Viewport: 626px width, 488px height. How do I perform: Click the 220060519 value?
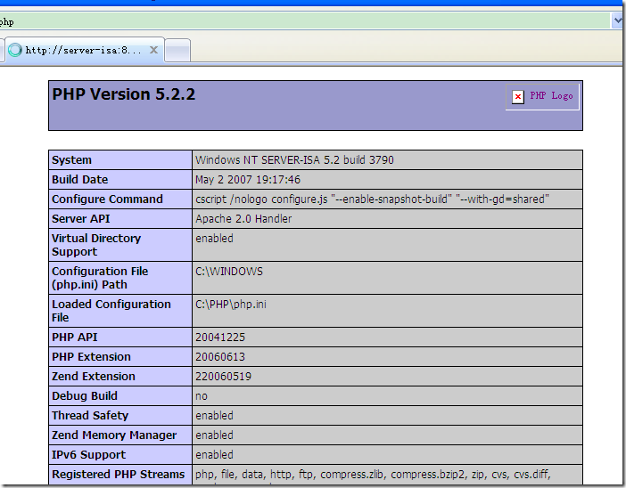click(223, 377)
